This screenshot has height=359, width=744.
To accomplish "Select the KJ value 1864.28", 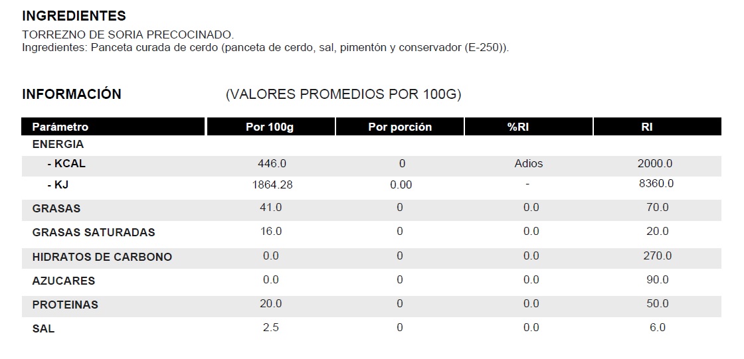I will [272, 184].
